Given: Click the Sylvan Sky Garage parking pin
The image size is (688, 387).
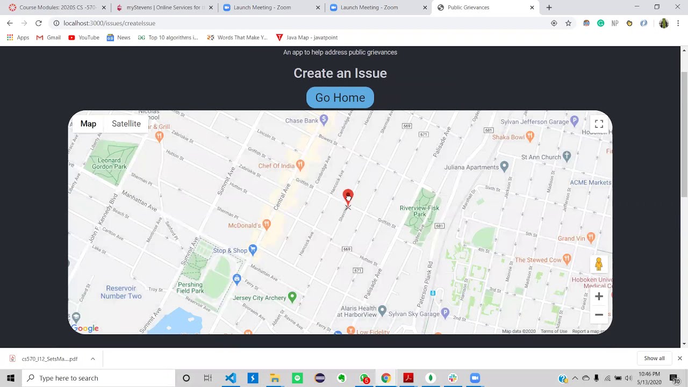Looking at the screenshot, I should (x=445, y=313).
